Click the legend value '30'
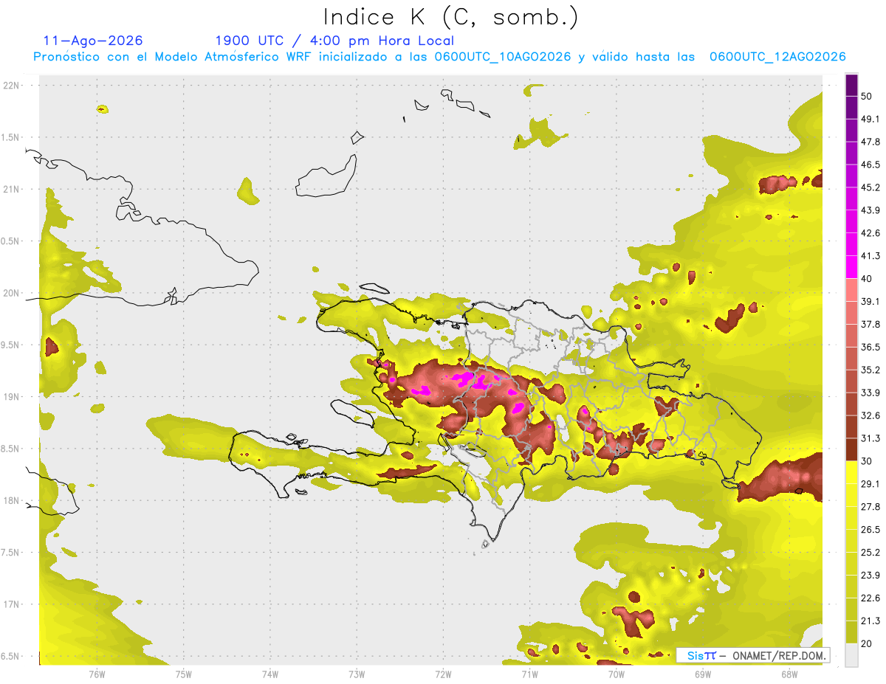Image resolution: width=886 pixels, height=684 pixels. pos(866,460)
